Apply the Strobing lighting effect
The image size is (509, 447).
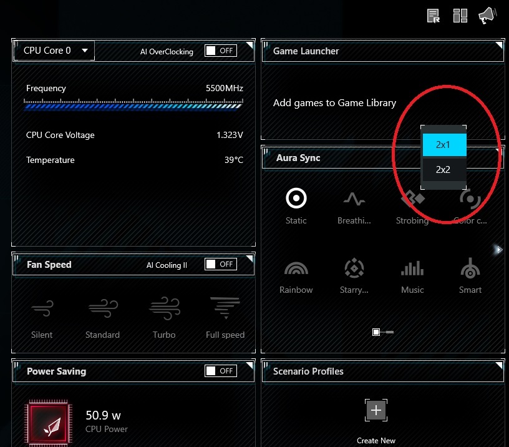coord(412,206)
